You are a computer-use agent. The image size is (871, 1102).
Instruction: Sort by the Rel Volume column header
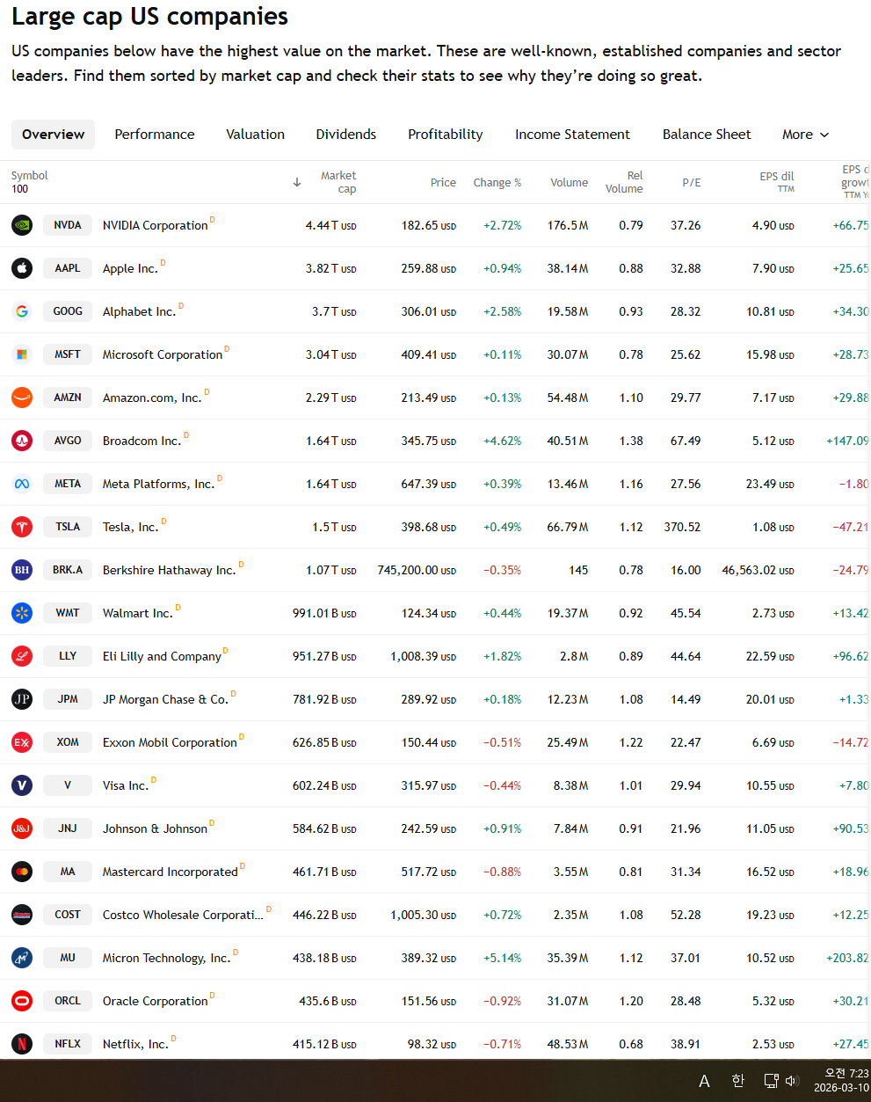624,182
